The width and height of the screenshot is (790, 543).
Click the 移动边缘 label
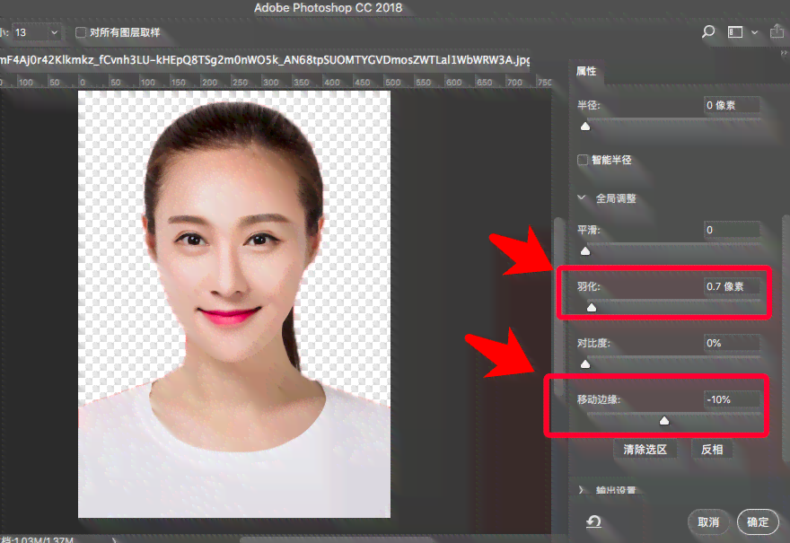click(599, 399)
